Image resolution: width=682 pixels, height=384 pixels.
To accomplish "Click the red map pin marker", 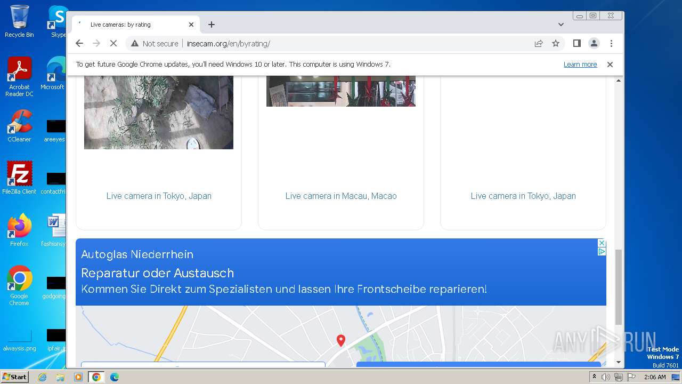I will [341, 340].
